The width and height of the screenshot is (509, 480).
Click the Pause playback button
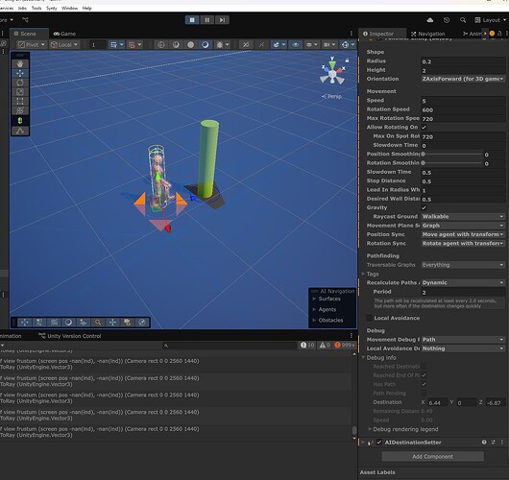(x=207, y=20)
